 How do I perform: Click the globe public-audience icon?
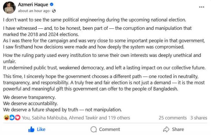(54, 11)
